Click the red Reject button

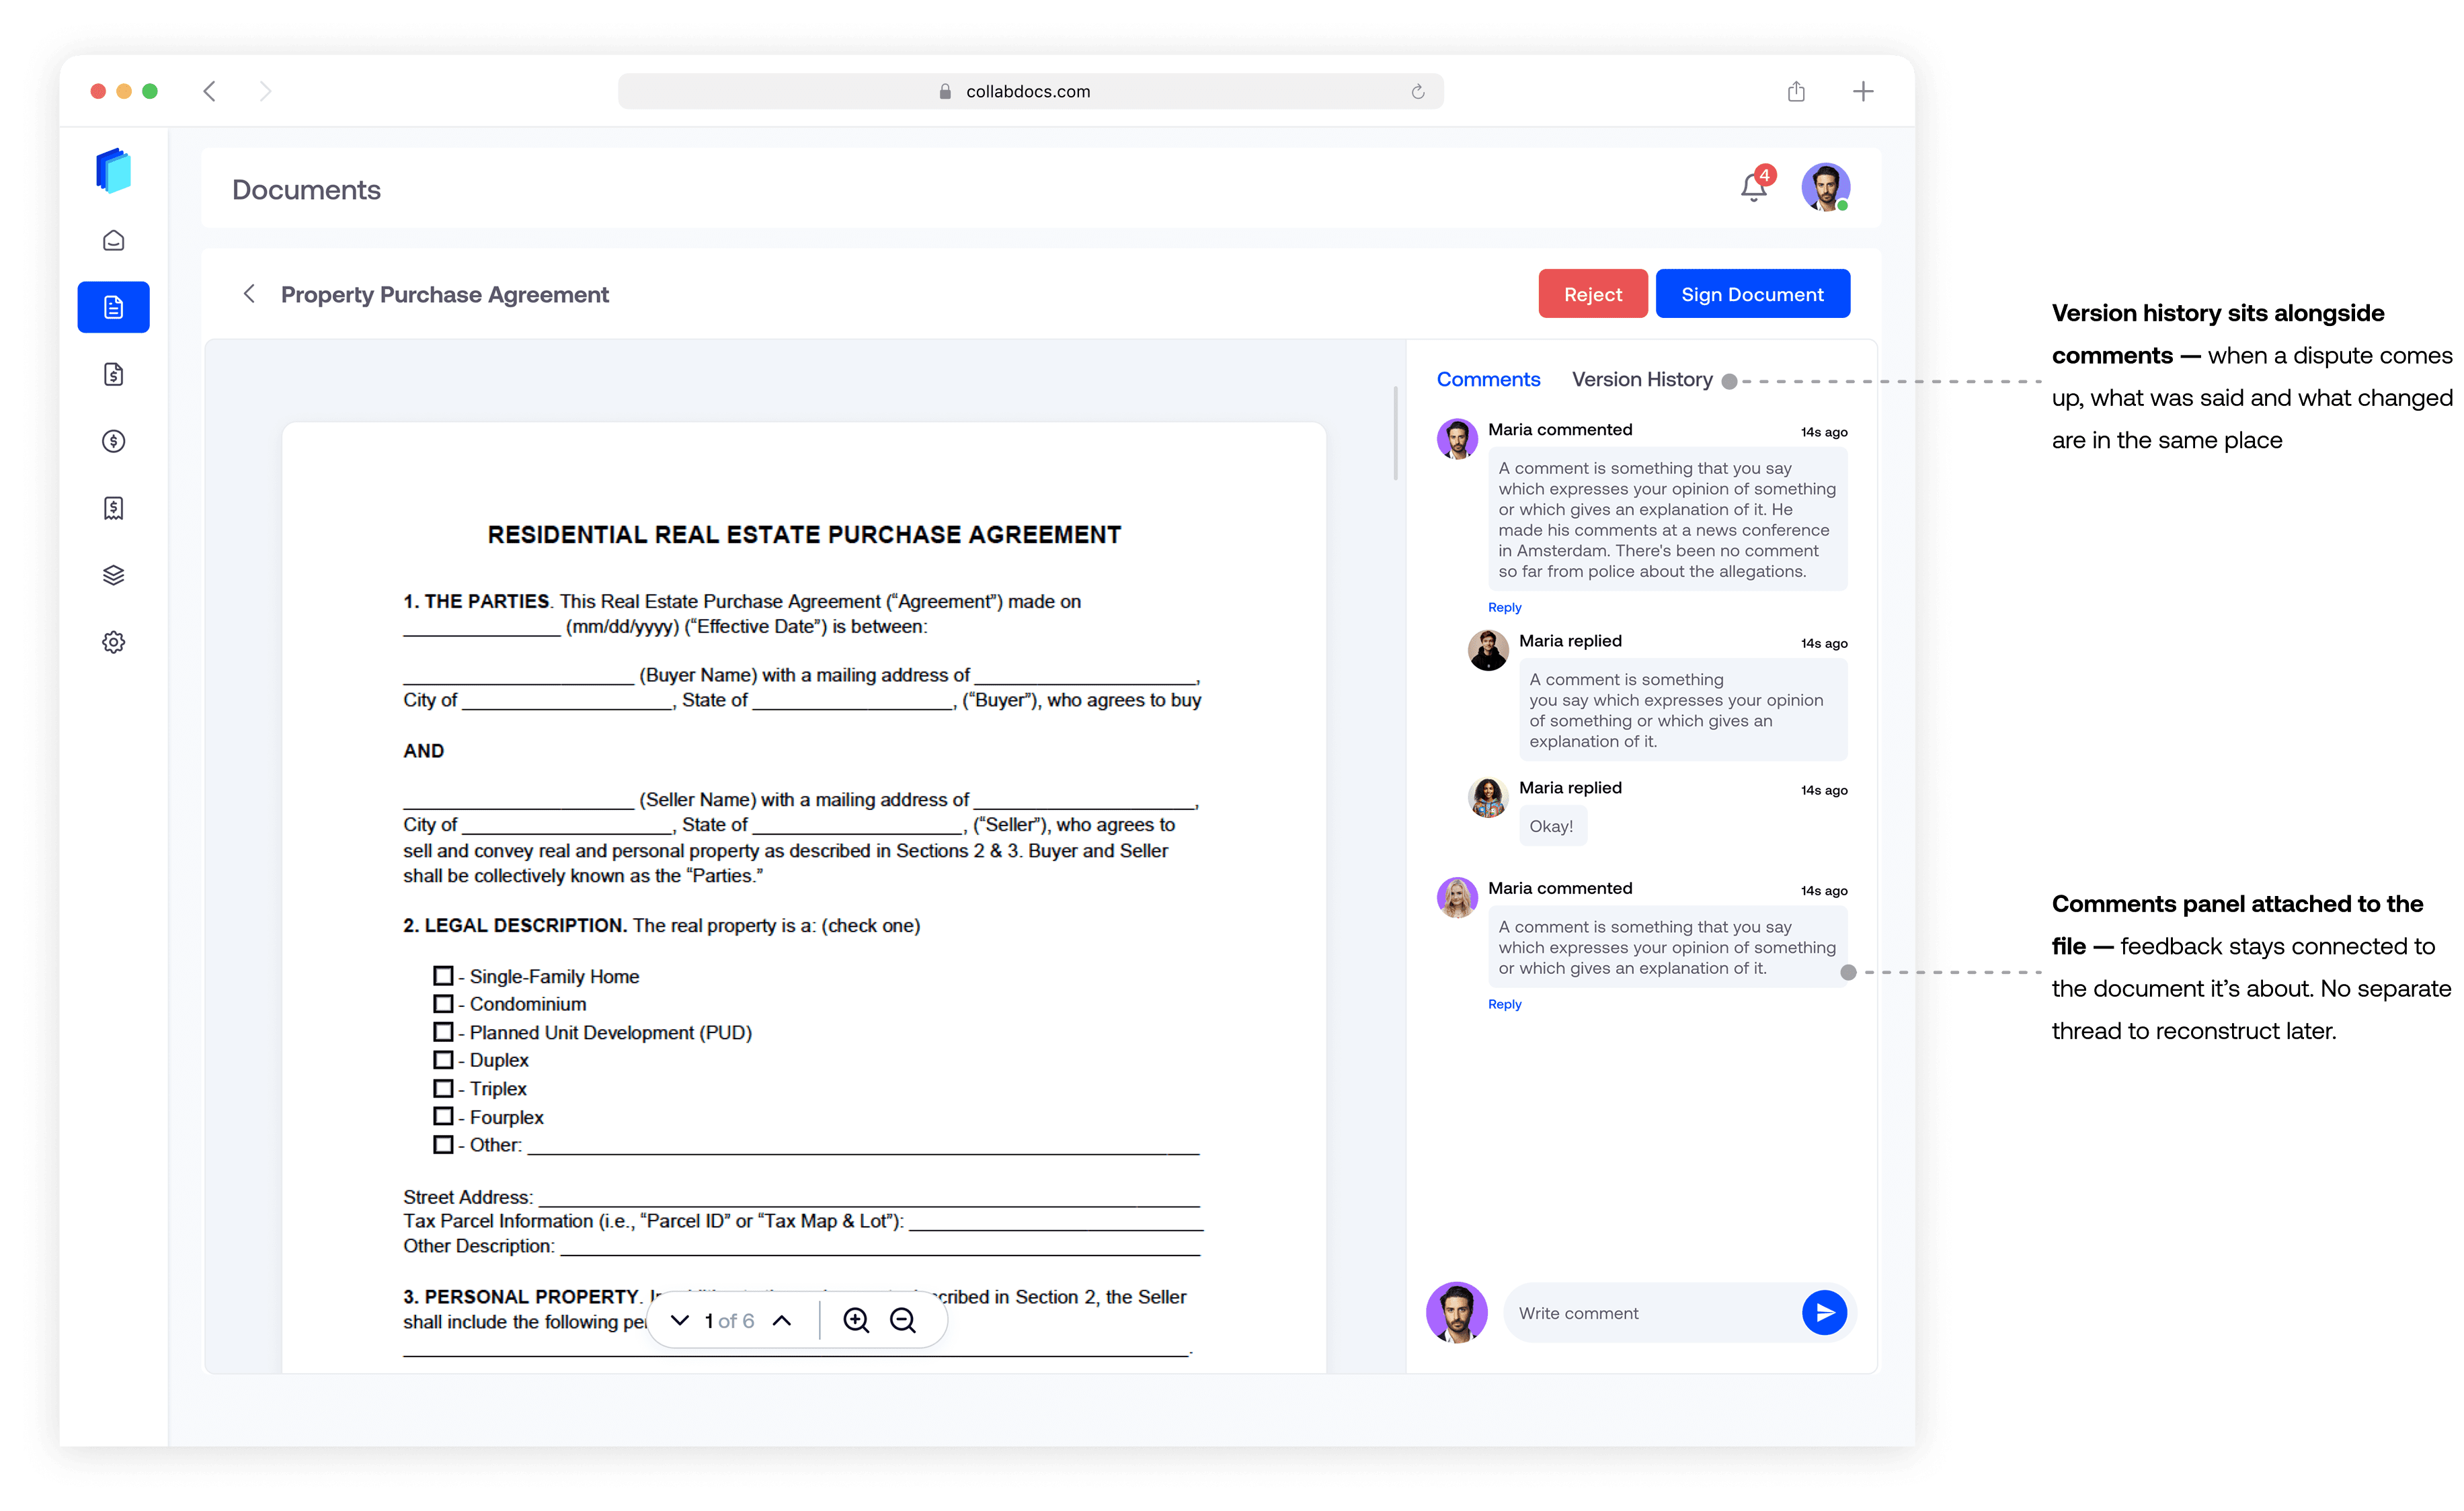[x=1592, y=294]
